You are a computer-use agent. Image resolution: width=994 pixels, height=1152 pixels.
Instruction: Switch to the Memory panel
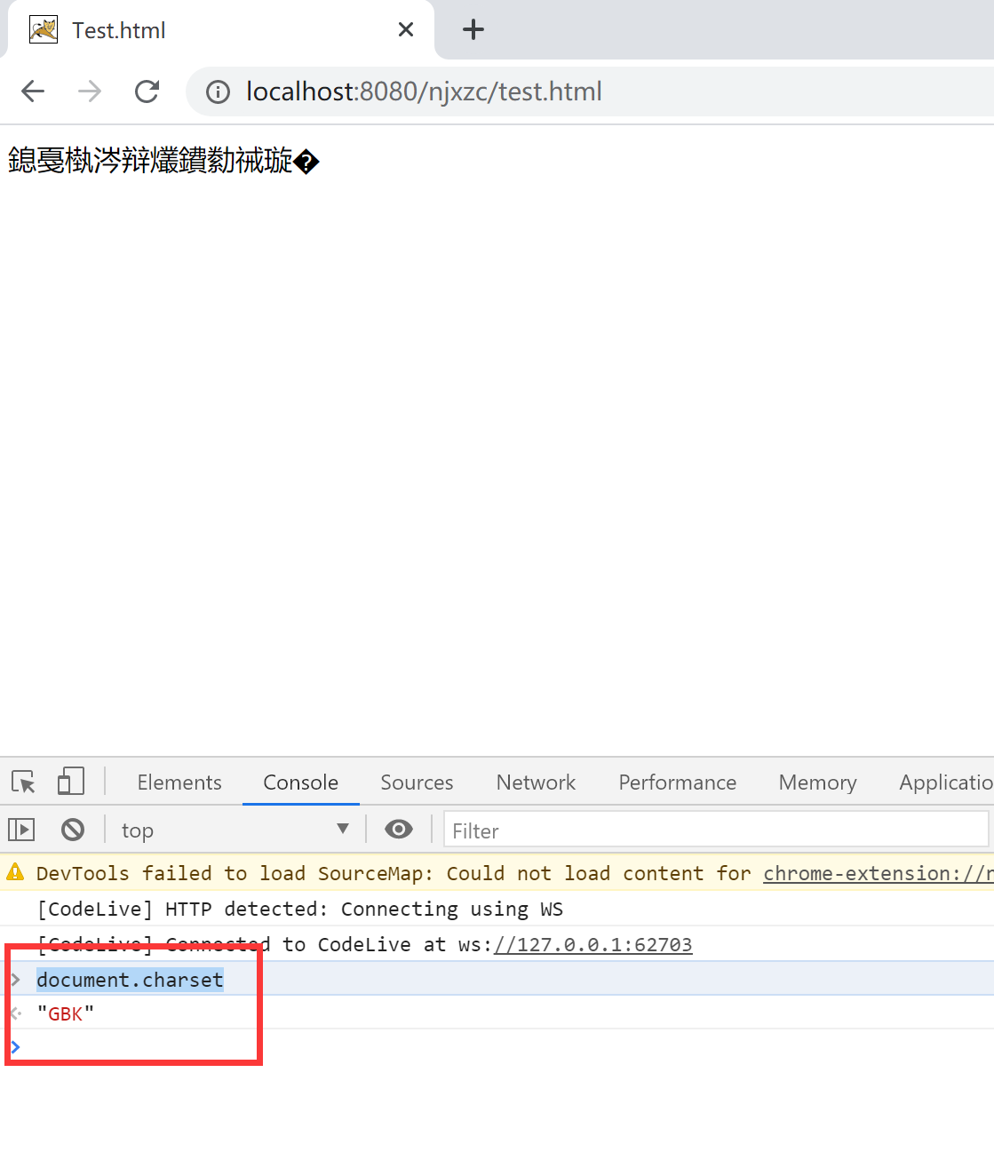point(818,783)
